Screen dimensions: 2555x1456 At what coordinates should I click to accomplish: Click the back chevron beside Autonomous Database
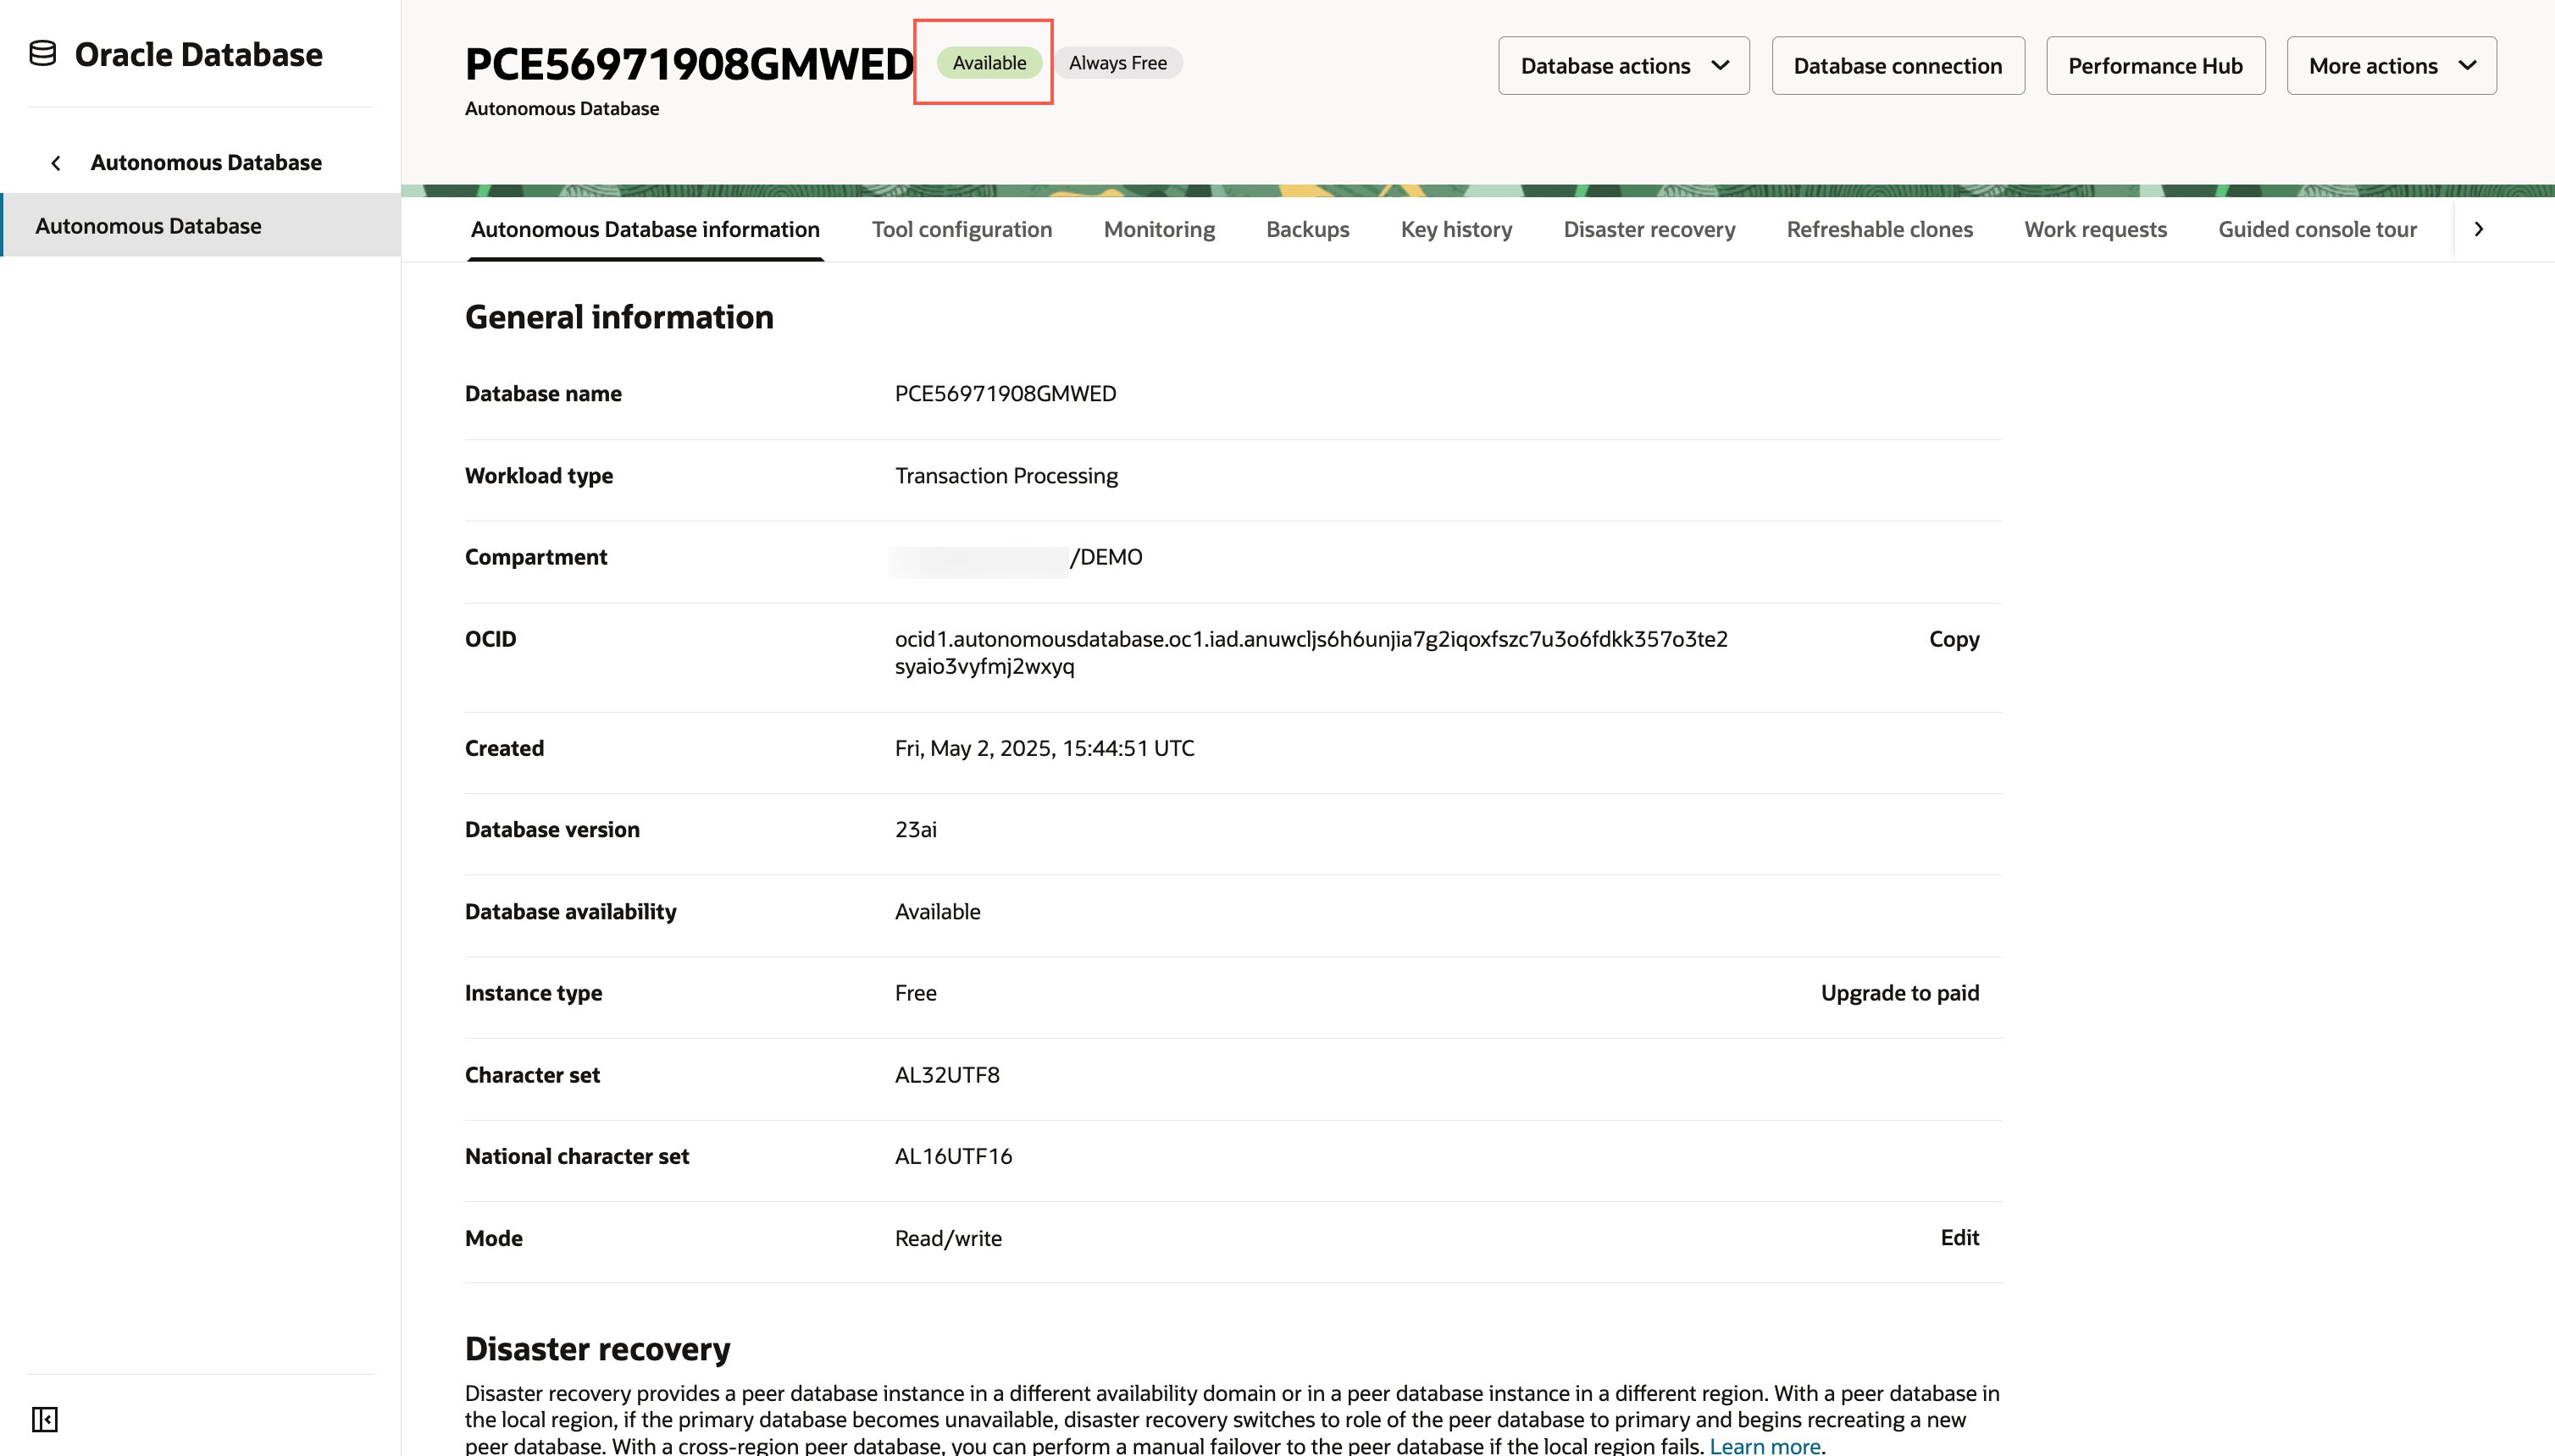pos(56,163)
